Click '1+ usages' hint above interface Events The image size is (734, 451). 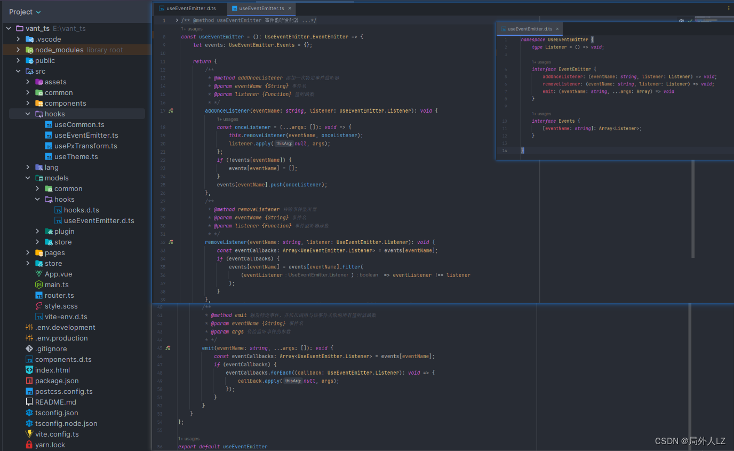coord(541,114)
